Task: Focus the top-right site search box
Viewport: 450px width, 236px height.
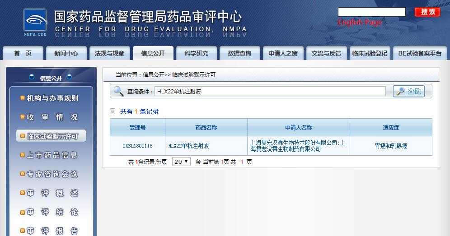Action: [371, 12]
